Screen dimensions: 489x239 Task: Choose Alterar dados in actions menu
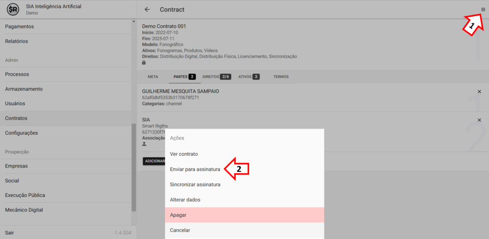coord(185,199)
